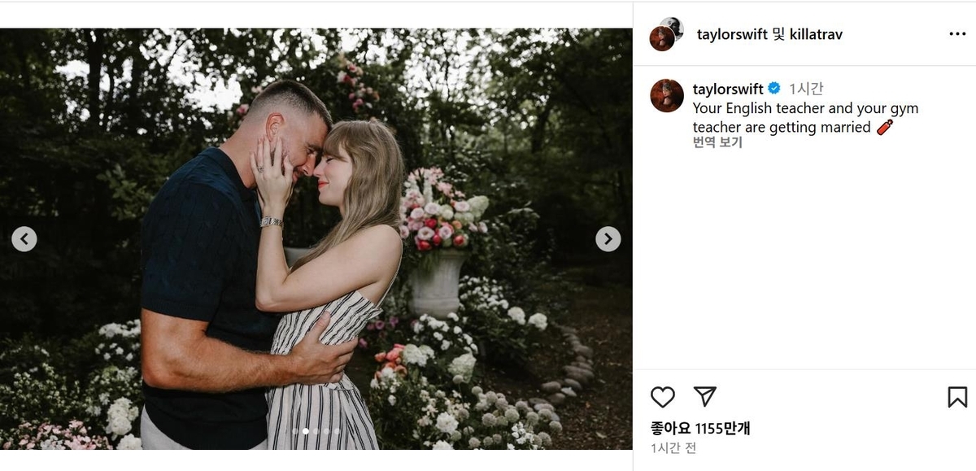Like the post with the heart icon
This screenshot has width=976, height=471.
pyautogui.click(x=663, y=397)
